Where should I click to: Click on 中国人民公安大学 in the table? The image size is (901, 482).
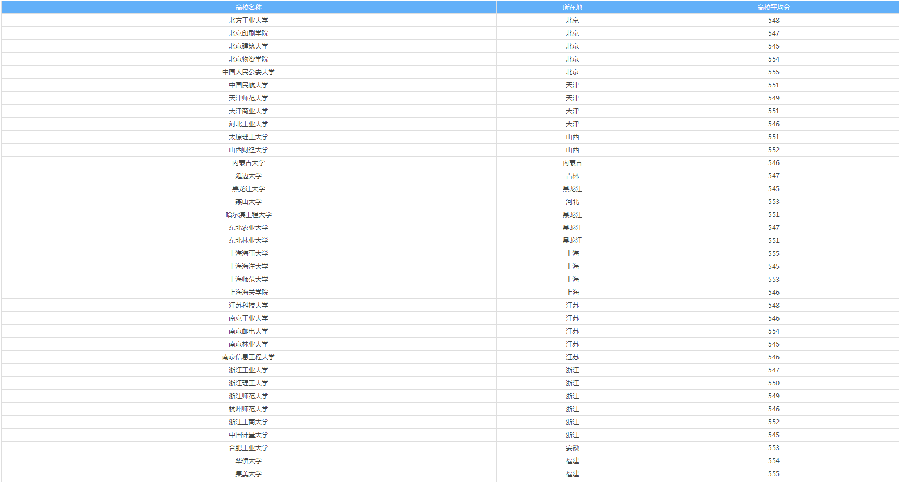(x=248, y=72)
